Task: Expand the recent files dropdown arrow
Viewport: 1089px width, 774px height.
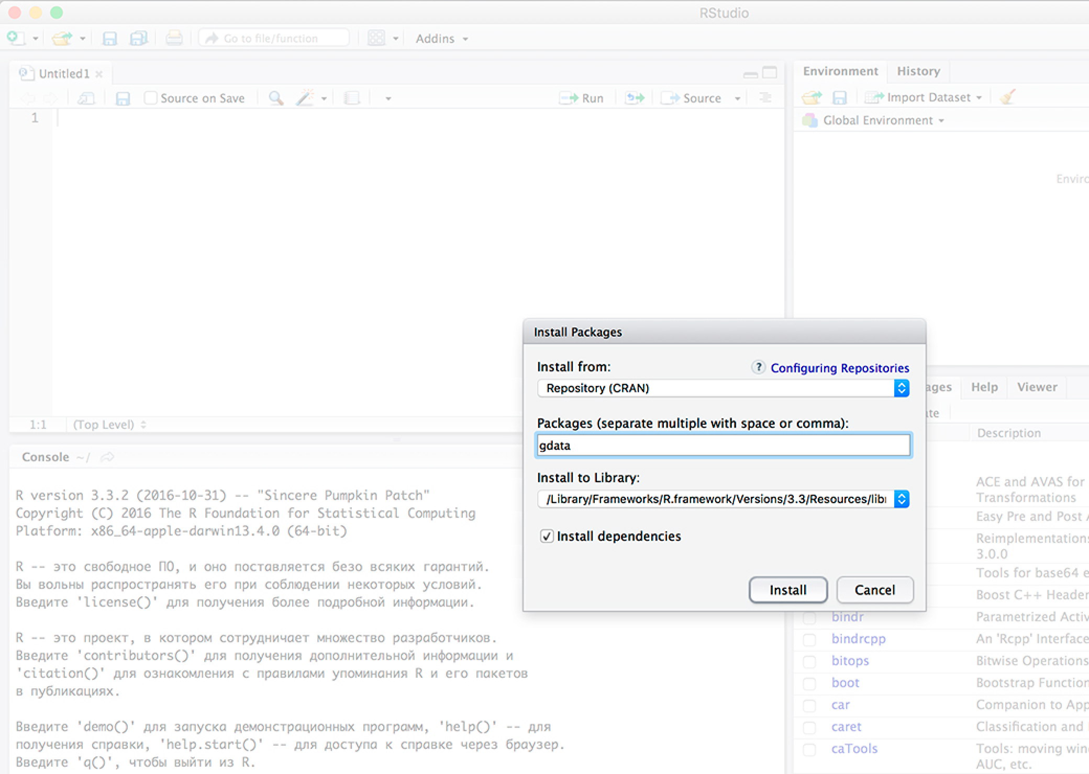Action: click(x=82, y=39)
